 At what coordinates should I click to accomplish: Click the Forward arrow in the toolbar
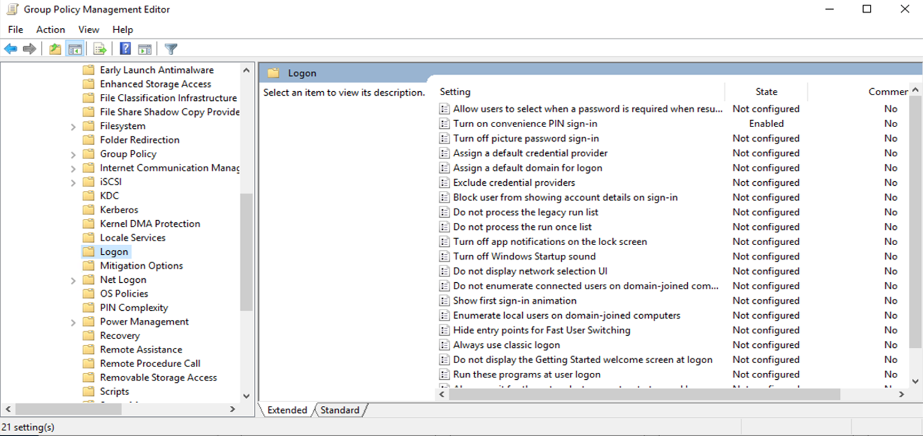pyautogui.click(x=29, y=49)
